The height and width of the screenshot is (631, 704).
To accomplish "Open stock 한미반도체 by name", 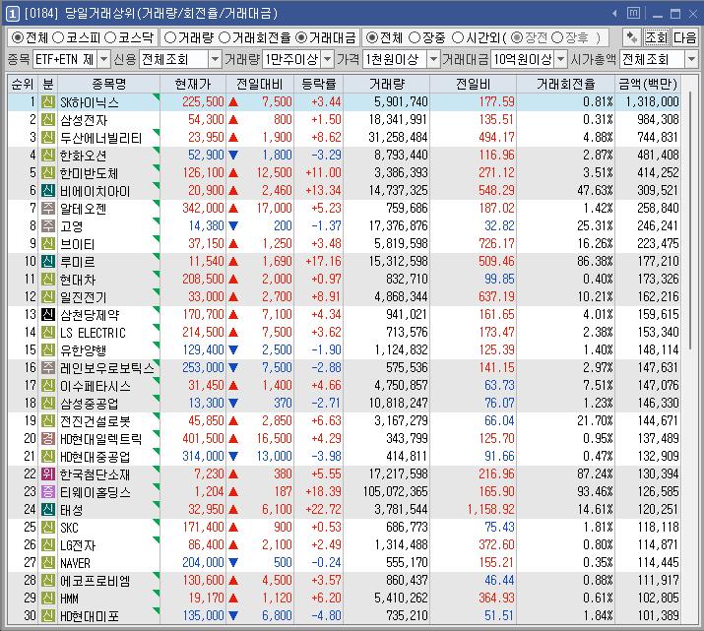I will click(x=89, y=173).
